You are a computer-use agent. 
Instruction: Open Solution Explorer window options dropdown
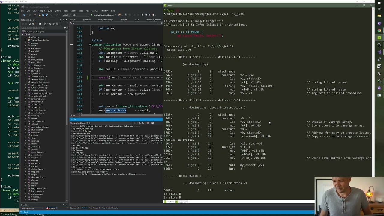tap(61, 20)
